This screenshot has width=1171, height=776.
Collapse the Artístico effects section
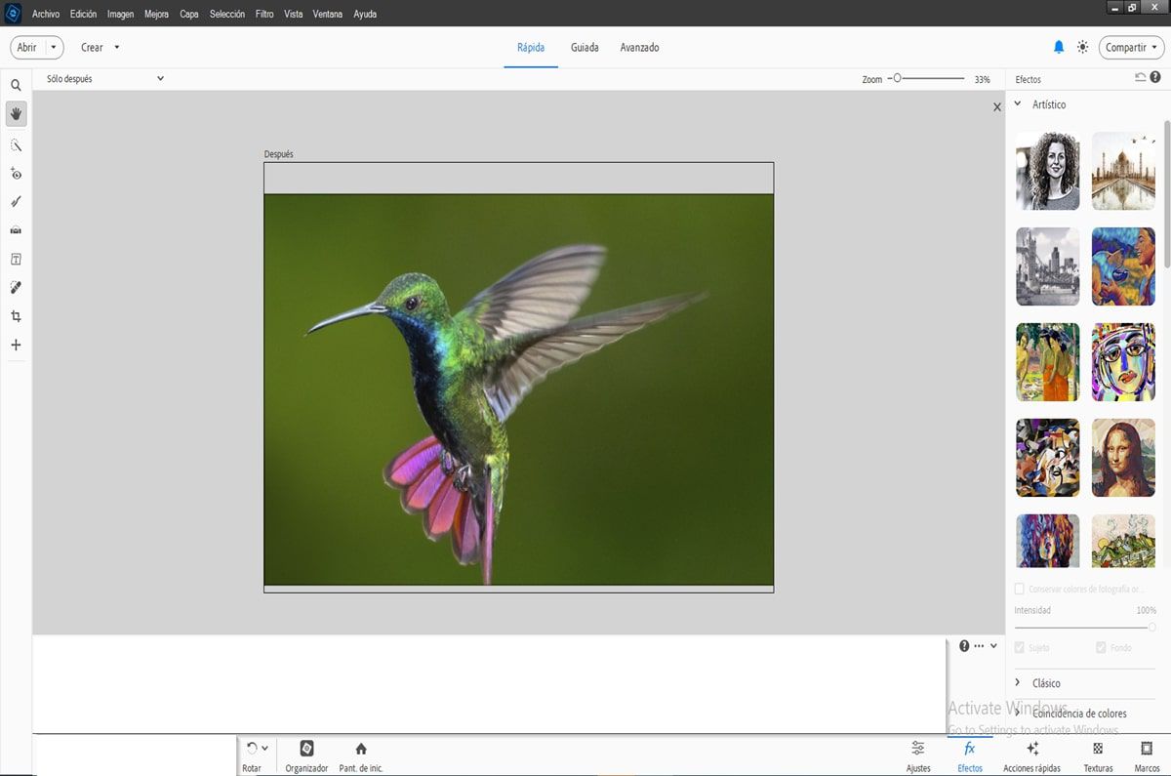(x=1018, y=104)
